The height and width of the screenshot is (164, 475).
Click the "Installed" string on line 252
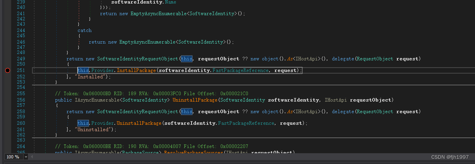[x=90, y=77]
